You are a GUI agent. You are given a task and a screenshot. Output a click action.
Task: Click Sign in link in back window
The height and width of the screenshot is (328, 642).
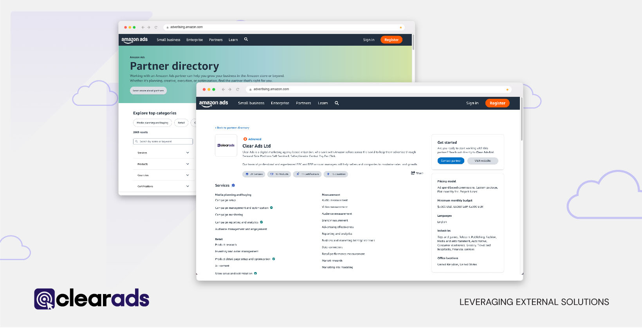click(369, 40)
